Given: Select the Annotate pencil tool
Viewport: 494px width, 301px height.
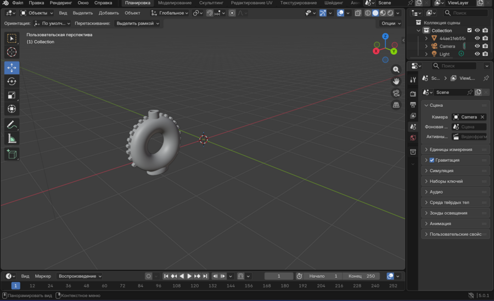Looking at the screenshot, I should pos(12,125).
